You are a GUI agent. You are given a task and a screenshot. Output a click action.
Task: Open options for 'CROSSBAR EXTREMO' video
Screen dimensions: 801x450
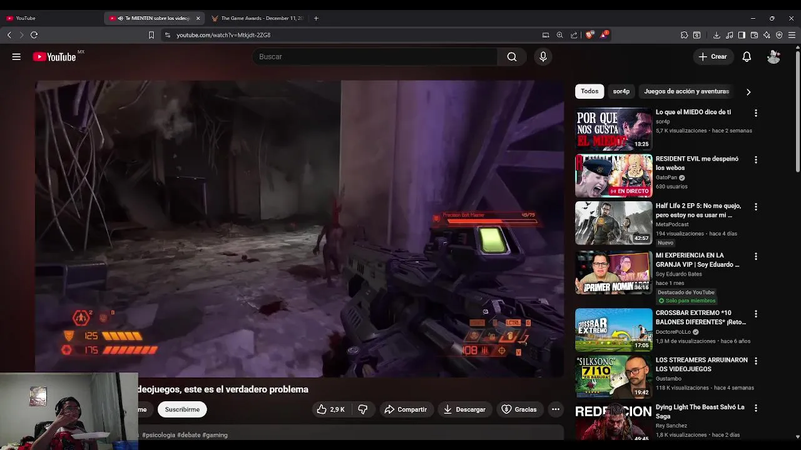pos(755,314)
